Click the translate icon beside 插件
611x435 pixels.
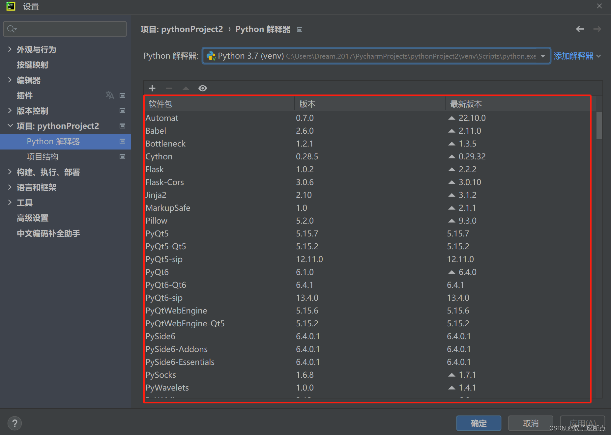(x=110, y=95)
